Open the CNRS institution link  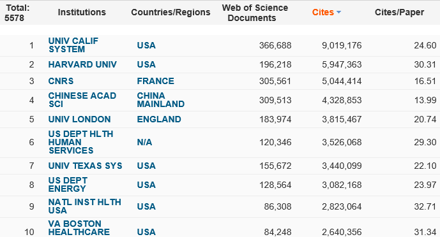click(x=61, y=81)
